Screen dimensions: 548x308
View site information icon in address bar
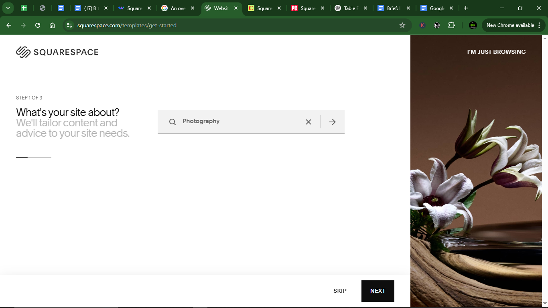click(69, 25)
